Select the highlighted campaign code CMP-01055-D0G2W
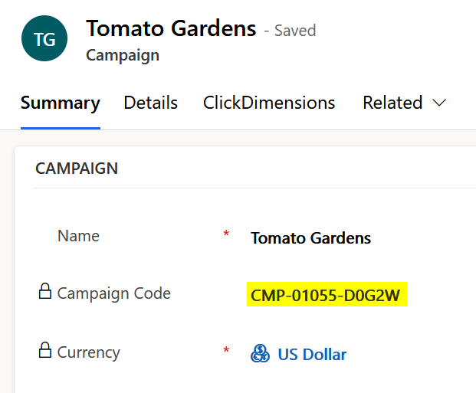The height and width of the screenshot is (393, 476). coord(326,295)
